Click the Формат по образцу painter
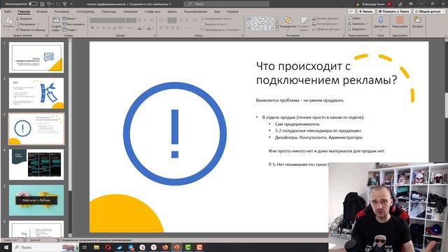The image size is (448, 252). click(31, 29)
